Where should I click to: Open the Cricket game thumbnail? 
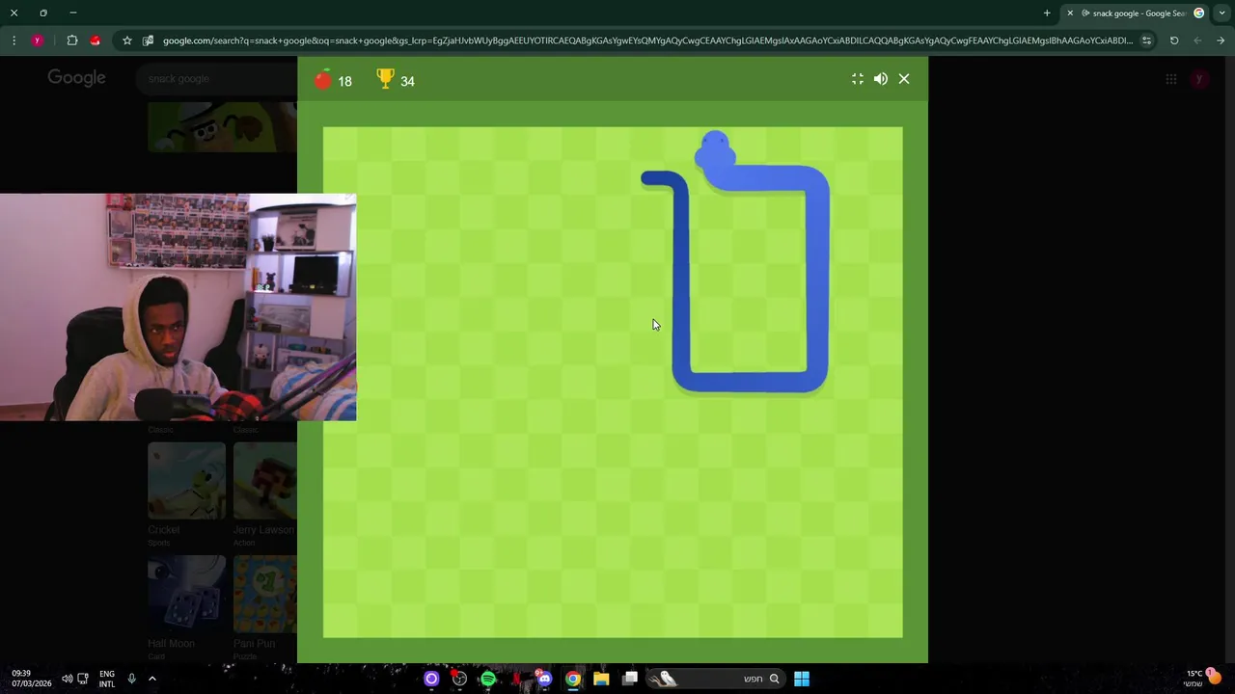186,481
